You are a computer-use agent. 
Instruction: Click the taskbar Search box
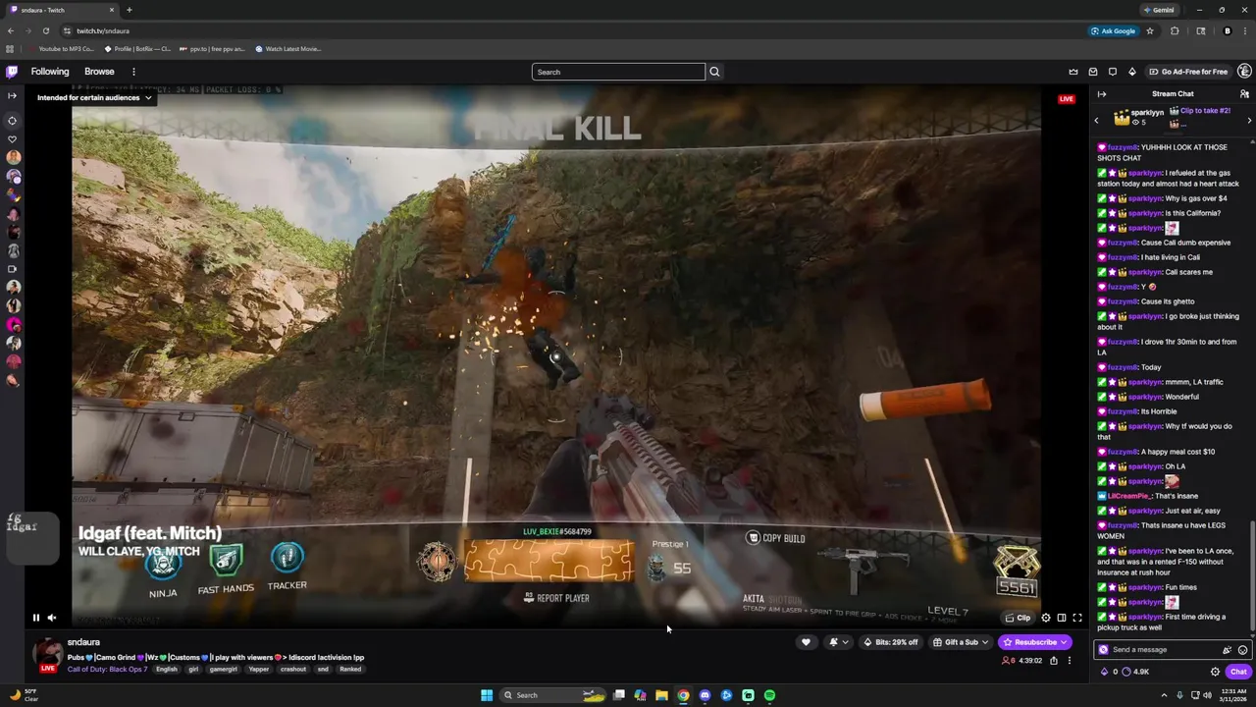(x=552, y=695)
